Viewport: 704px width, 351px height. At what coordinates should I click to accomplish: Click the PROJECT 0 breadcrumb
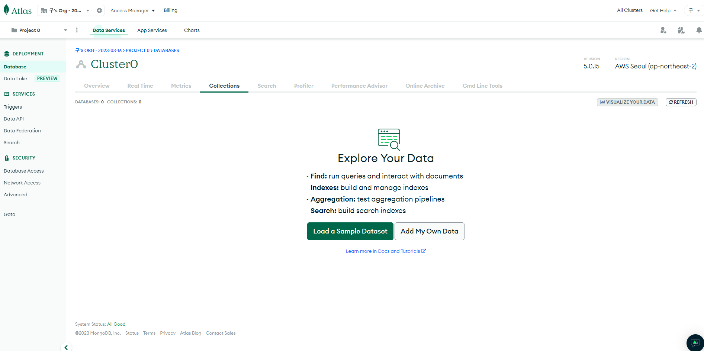[x=138, y=51]
